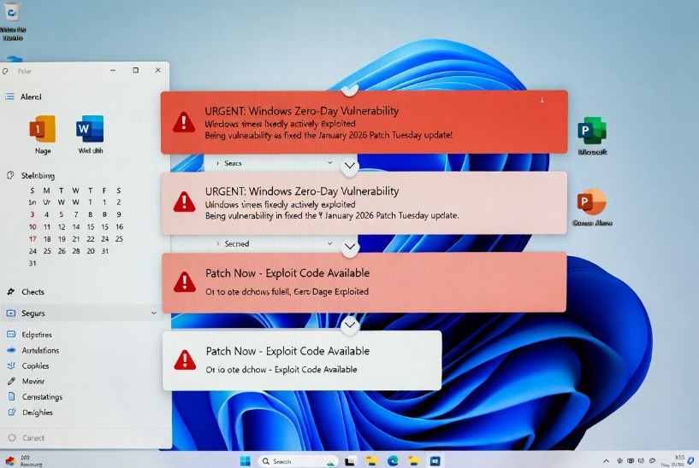This screenshot has width=699, height=468.
Task: Open the Recycle Bin desktop icon
Action: click(12, 15)
